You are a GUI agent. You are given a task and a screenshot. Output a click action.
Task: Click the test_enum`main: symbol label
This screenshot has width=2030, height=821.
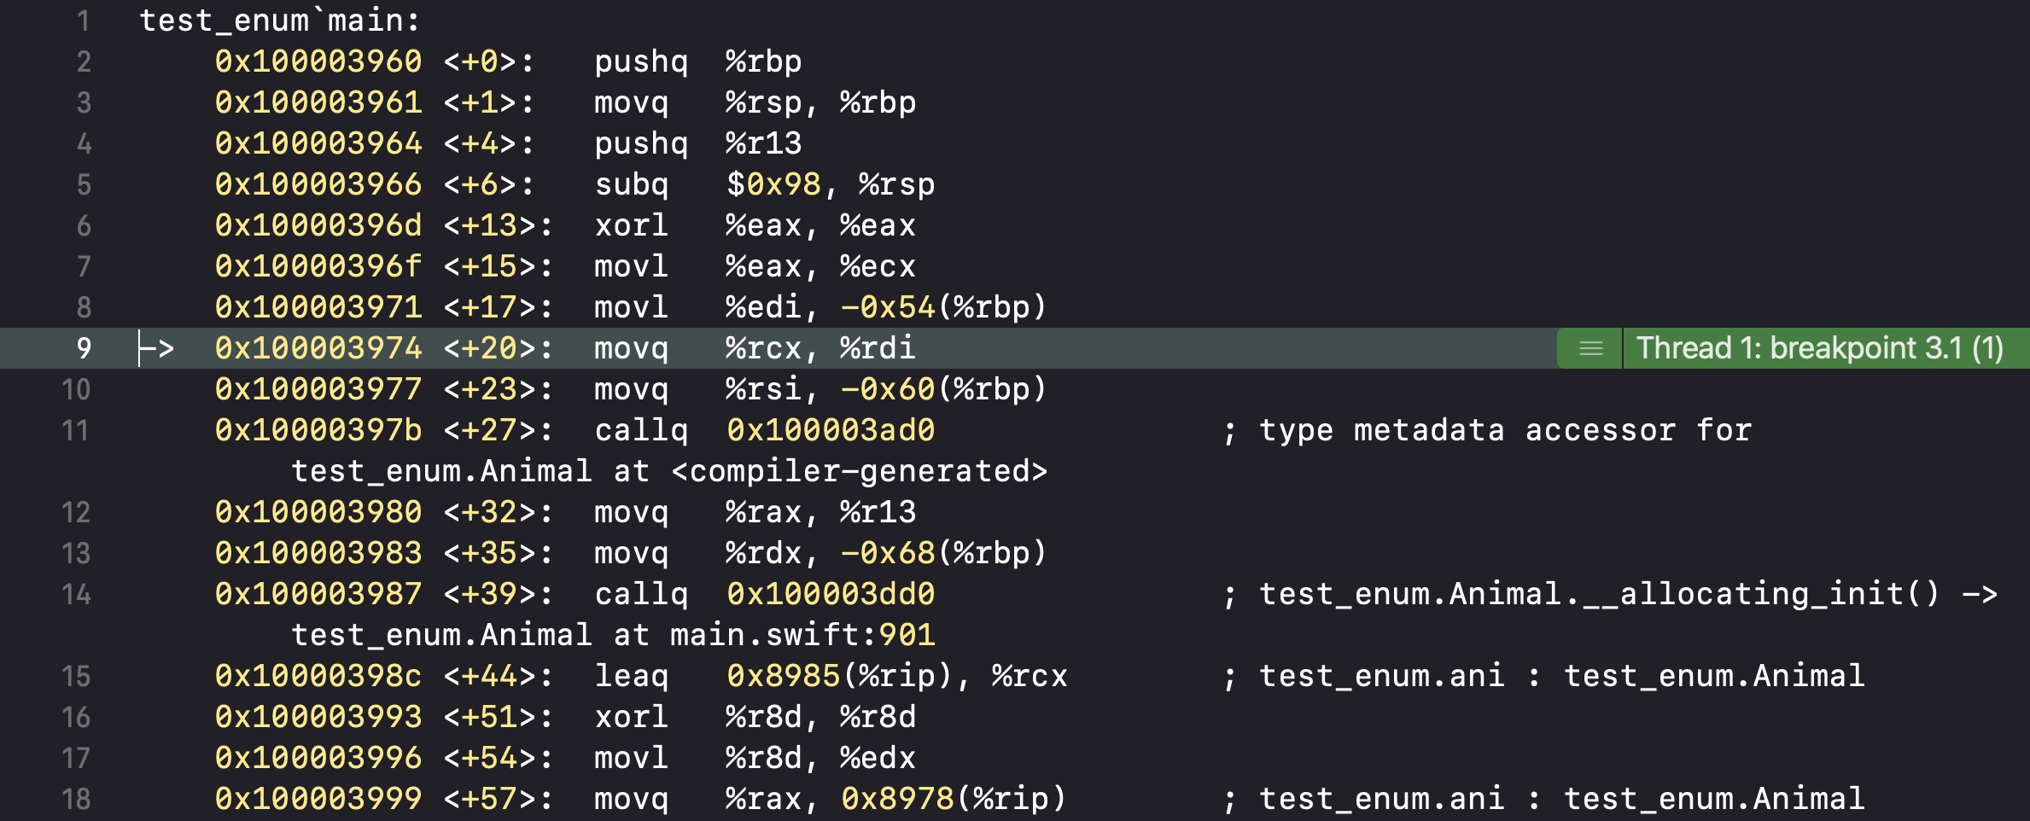(x=279, y=20)
